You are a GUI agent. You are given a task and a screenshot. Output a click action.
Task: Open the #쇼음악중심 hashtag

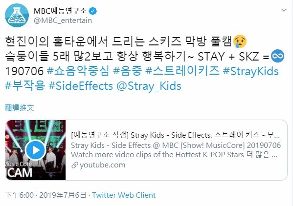[78, 71]
